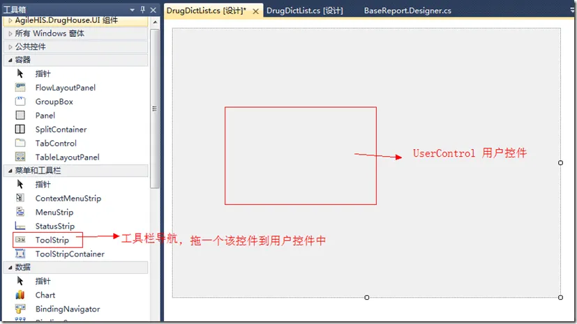Viewport: 577px width, 324px height.
Task: Click the menus and toolbars pointer icon
Action: pos(20,184)
